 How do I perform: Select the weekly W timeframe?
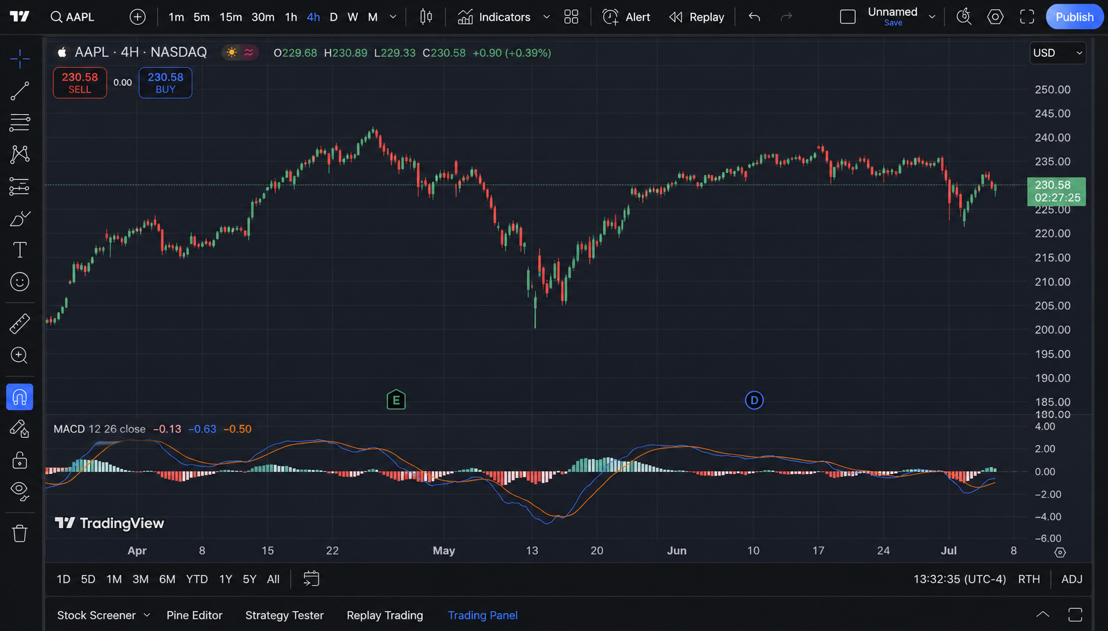[x=353, y=17]
